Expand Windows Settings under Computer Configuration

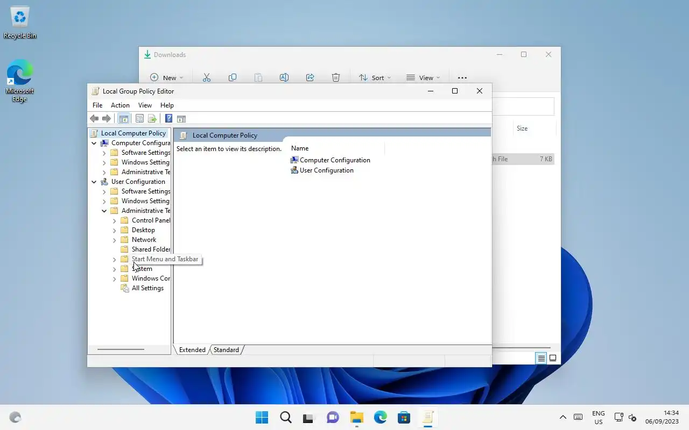click(104, 162)
